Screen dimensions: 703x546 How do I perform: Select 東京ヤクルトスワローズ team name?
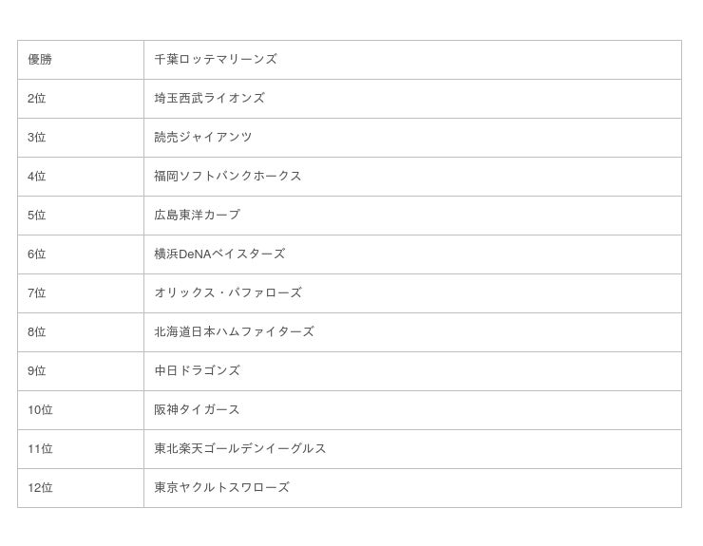click(x=221, y=488)
